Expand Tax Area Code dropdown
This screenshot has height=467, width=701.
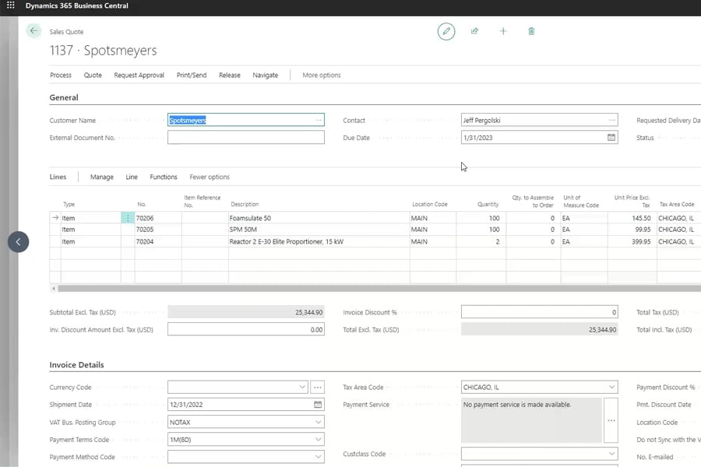[x=611, y=387]
